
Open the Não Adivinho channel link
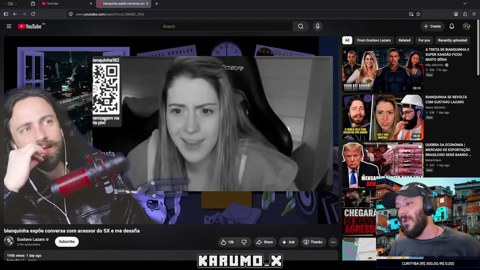(434, 65)
